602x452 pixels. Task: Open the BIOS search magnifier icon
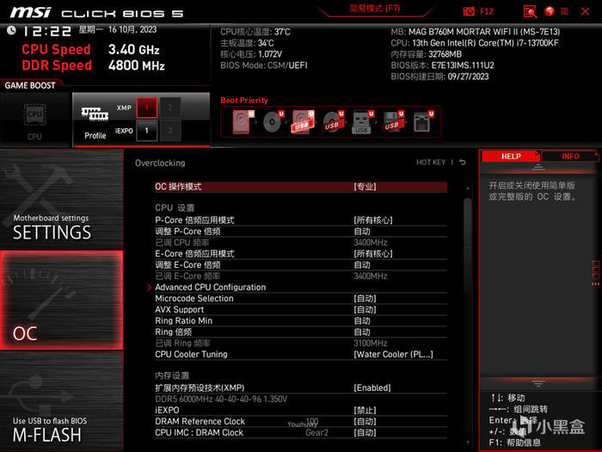(x=530, y=11)
